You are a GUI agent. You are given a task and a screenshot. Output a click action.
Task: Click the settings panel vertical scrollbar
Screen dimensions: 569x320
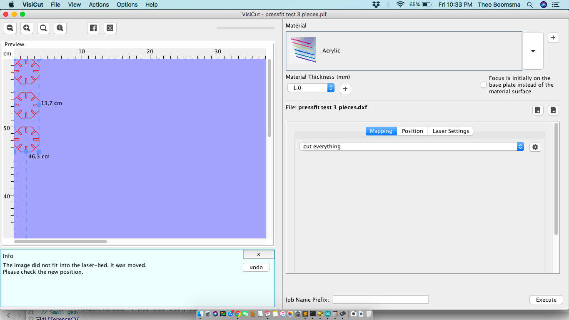tap(556, 179)
